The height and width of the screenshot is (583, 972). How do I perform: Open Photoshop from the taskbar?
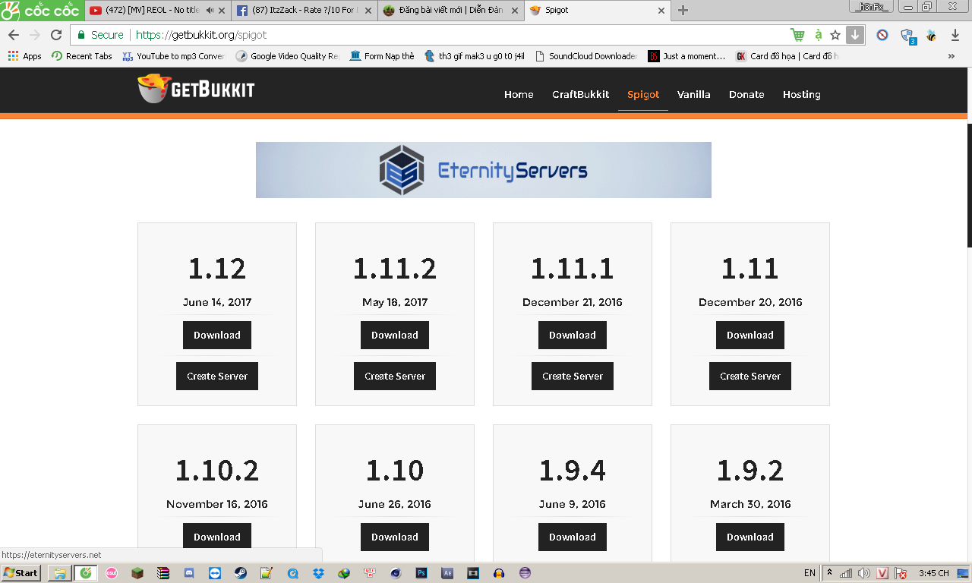tap(421, 573)
